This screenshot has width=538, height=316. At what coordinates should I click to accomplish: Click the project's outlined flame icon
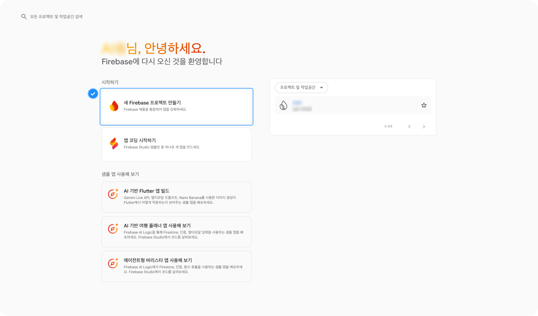click(283, 105)
